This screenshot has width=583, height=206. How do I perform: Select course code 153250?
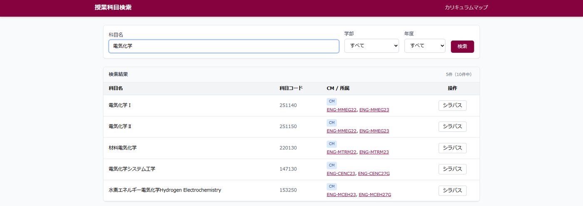(288, 190)
